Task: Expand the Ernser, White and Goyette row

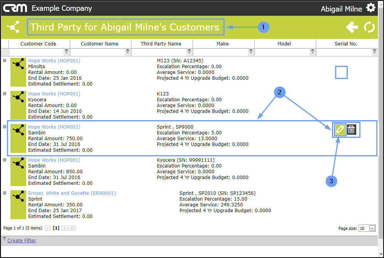Action: 5,193
